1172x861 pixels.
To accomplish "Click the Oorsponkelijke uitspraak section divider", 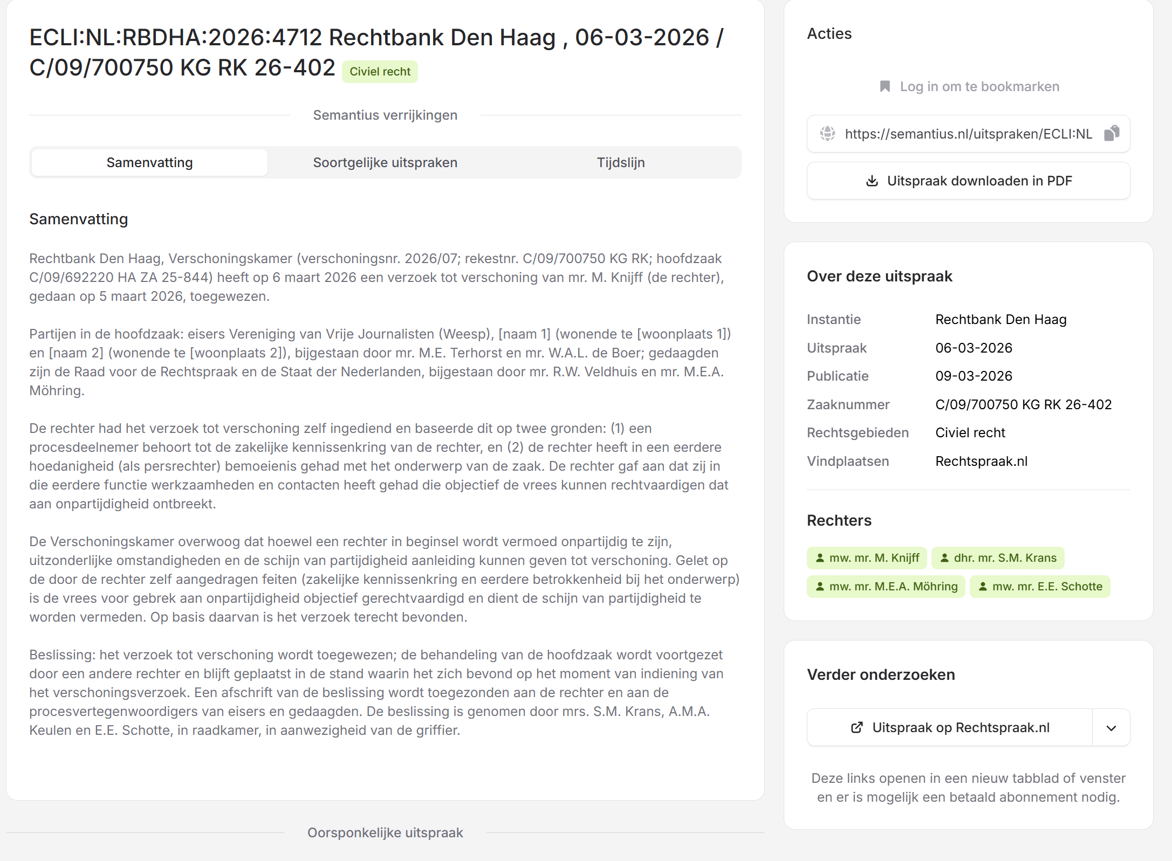I will tap(385, 832).
